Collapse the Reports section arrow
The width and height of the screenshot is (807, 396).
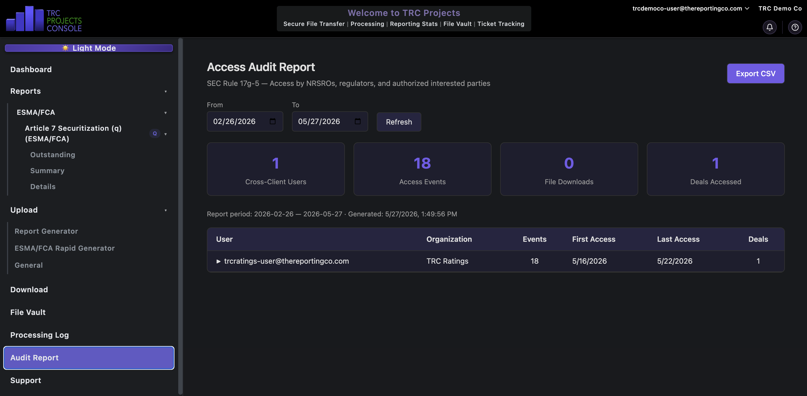(166, 92)
